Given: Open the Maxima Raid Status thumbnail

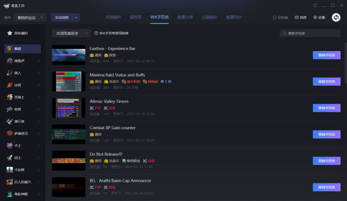Looking at the screenshot, I should [x=69, y=81].
